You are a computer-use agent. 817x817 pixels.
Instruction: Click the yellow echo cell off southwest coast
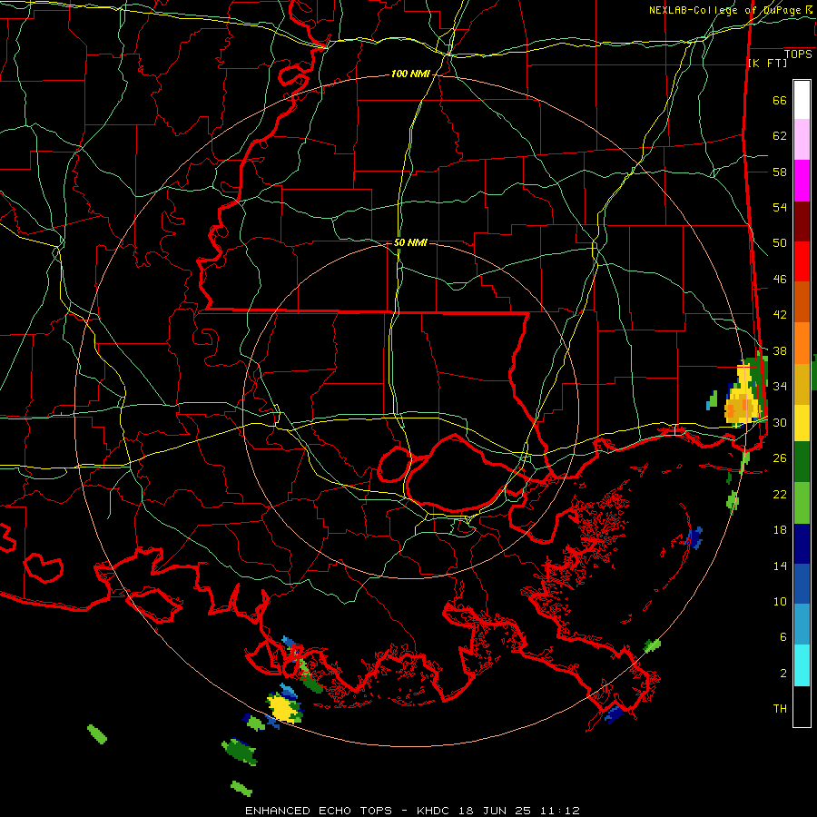283,707
